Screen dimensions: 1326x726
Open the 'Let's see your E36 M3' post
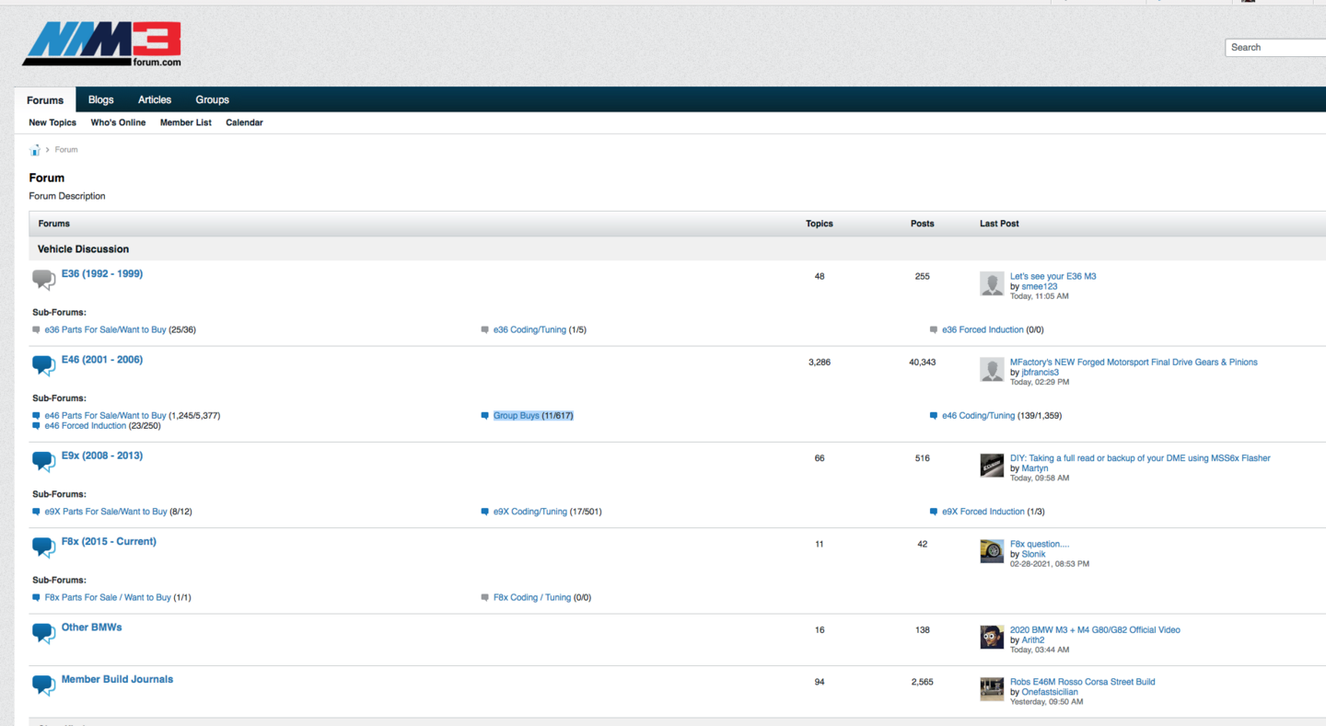click(1053, 276)
